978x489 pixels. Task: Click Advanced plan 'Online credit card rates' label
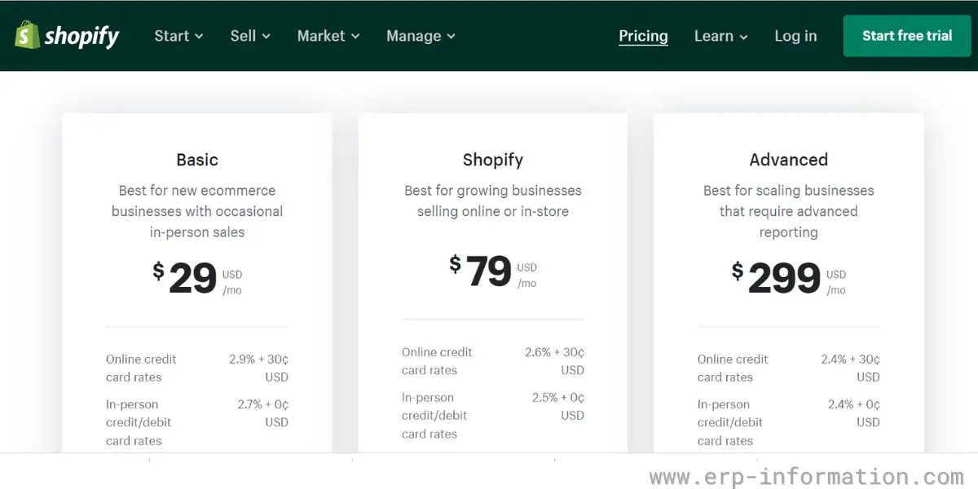click(x=733, y=368)
